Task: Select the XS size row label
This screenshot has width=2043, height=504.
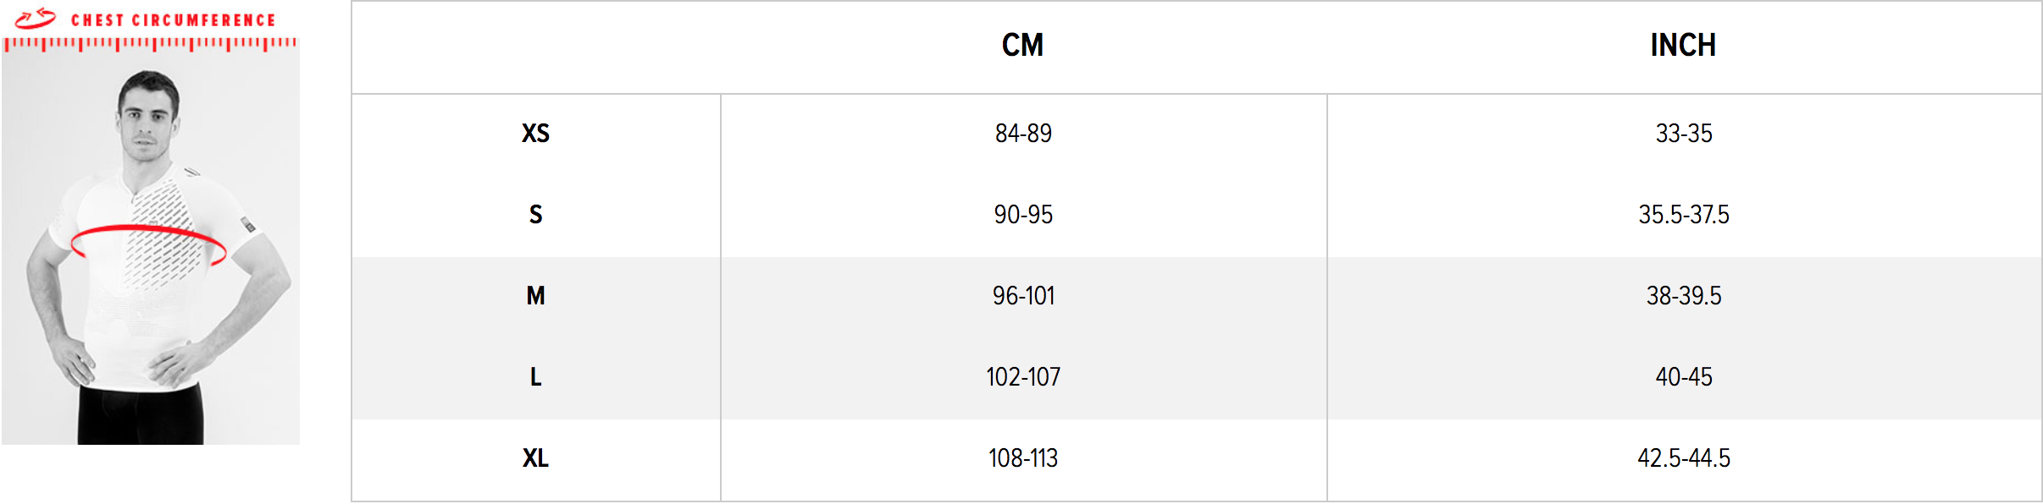Action: pos(535,134)
